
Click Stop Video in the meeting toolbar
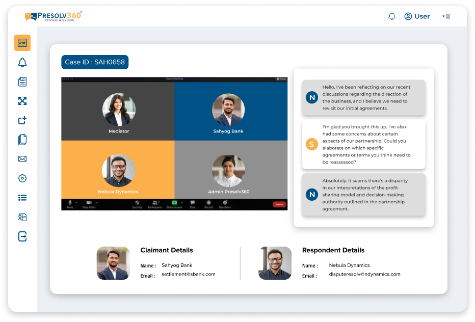[89, 204]
